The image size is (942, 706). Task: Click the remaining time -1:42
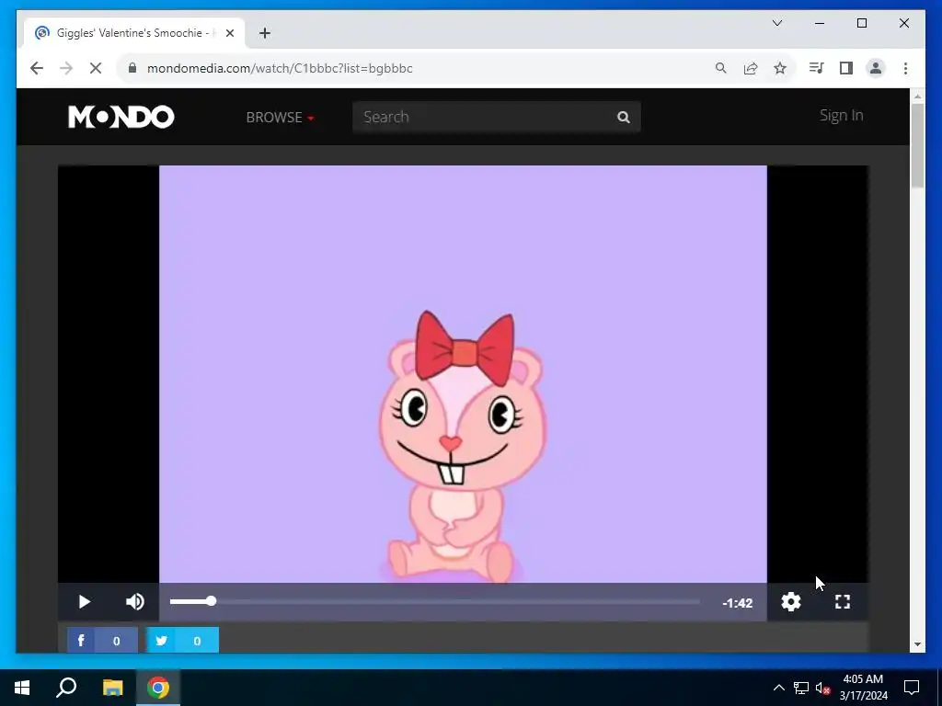[x=737, y=603]
